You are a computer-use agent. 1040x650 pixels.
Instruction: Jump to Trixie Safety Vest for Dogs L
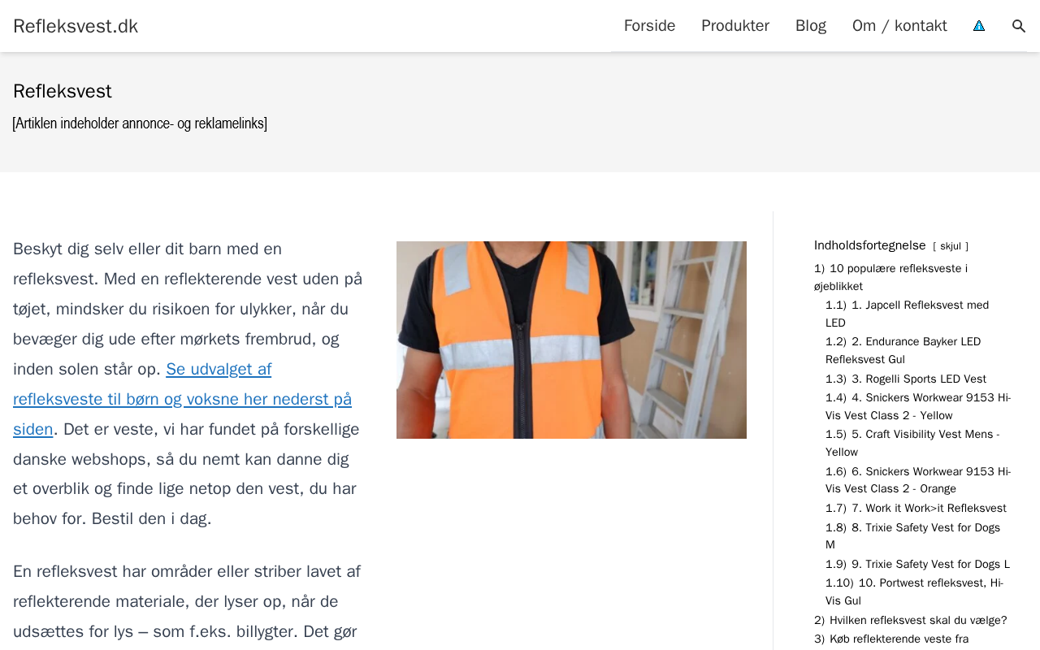tap(918, 564)
